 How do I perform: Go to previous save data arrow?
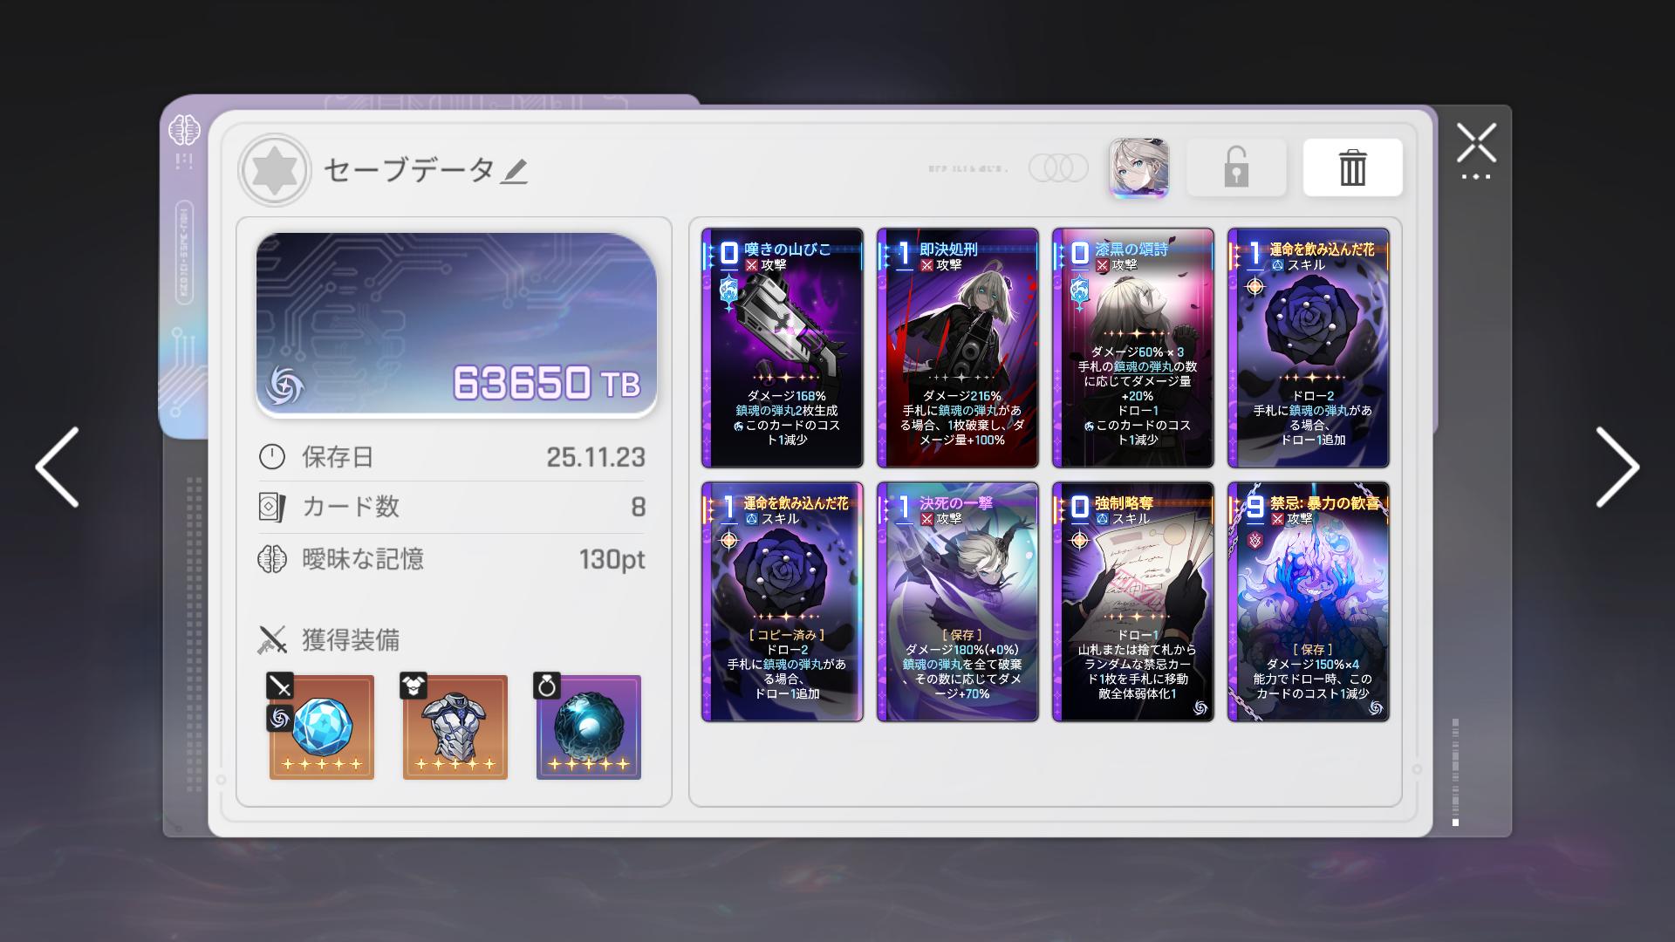(x=57, y=467)
